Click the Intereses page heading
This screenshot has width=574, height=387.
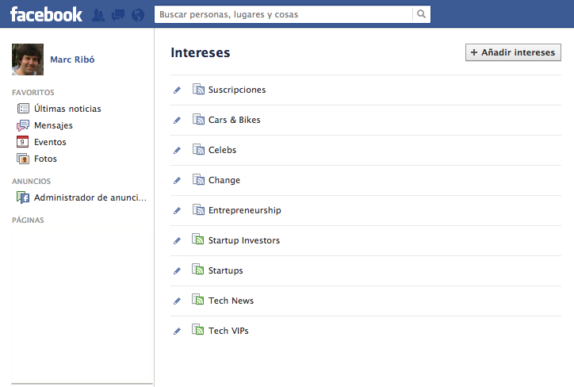pyautogui.click(x=201, y=52)
